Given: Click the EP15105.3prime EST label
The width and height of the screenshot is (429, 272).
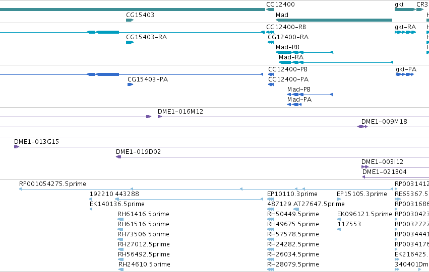Looking at the screenshot, I should [x=361, y=194].
